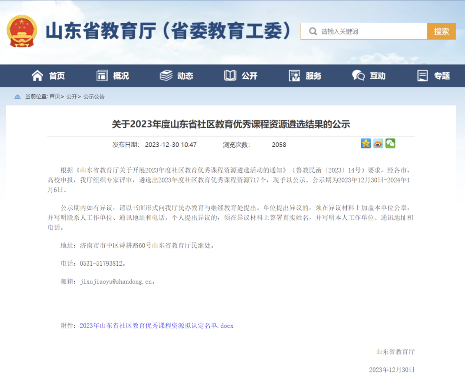The image size is (465, 378).
Task: Share article via Weibo icon
Action: pos(378,143)
